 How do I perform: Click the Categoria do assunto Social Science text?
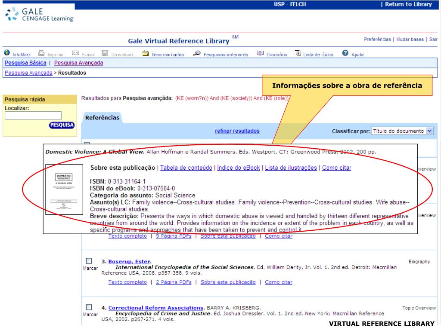(143, 196)
